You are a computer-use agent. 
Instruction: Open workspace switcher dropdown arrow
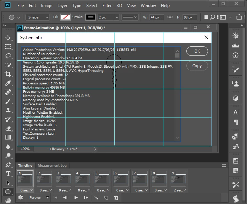[x=230, y=17]
